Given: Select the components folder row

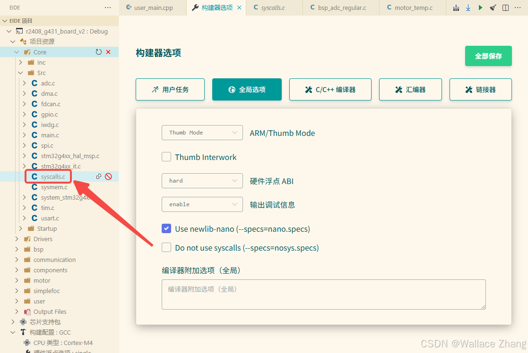Looking at the screenshot, I should point(59,270).
